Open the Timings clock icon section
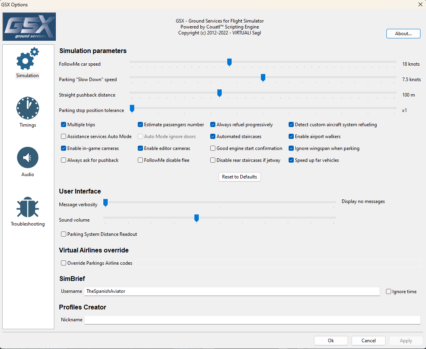Image resolution: width=426 pixels, height=349 pixels. pyautogui.click(x=28, y=108)
